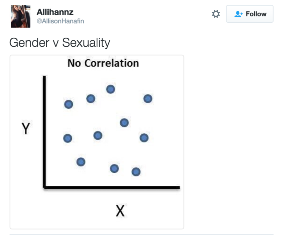Click the add-person icon in Follow button
Screen dimensions: 290x235
click(238, 14)
